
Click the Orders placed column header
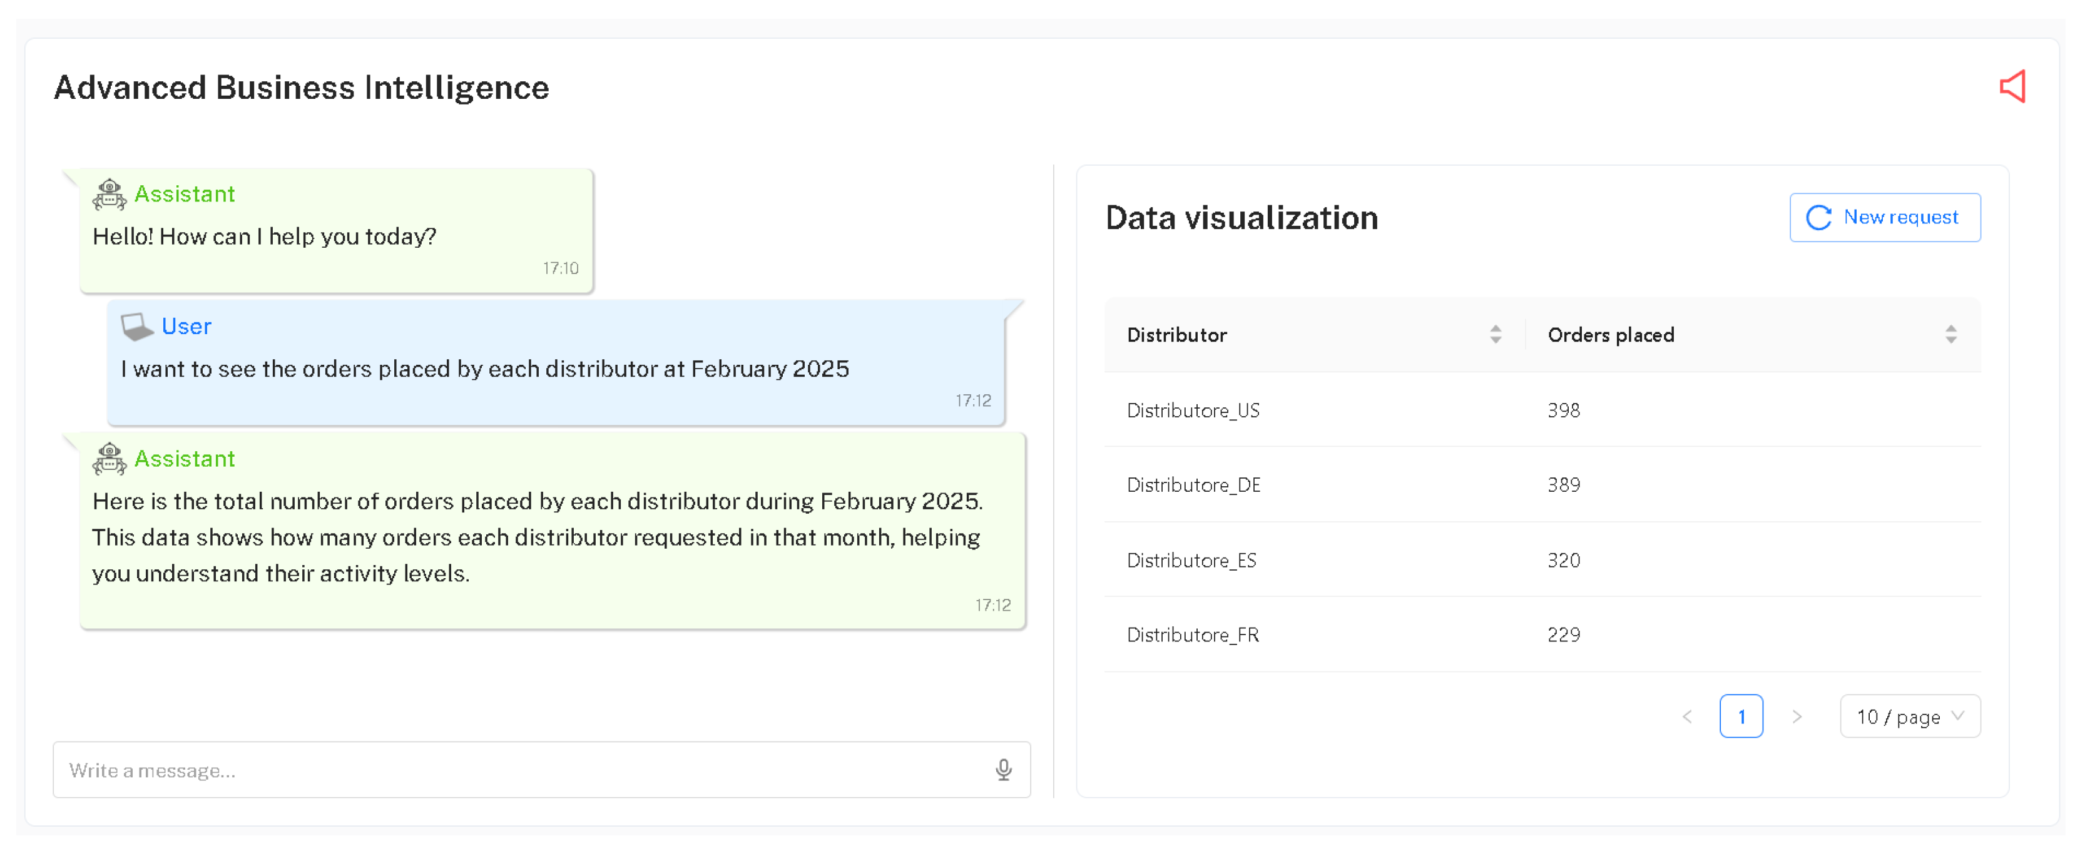click(x=1610, y=334)
